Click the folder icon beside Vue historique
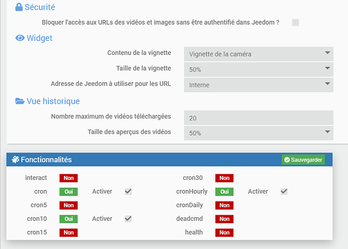This screenshot has height=249, width=348. [20, 101]
